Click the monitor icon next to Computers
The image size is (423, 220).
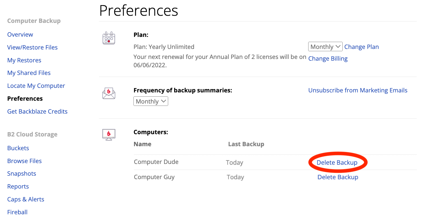109,135
